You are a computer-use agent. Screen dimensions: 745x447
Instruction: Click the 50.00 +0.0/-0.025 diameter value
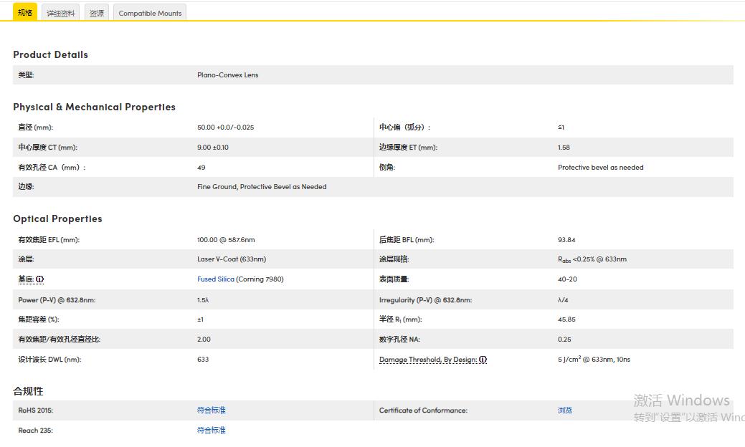pos(225,128)
